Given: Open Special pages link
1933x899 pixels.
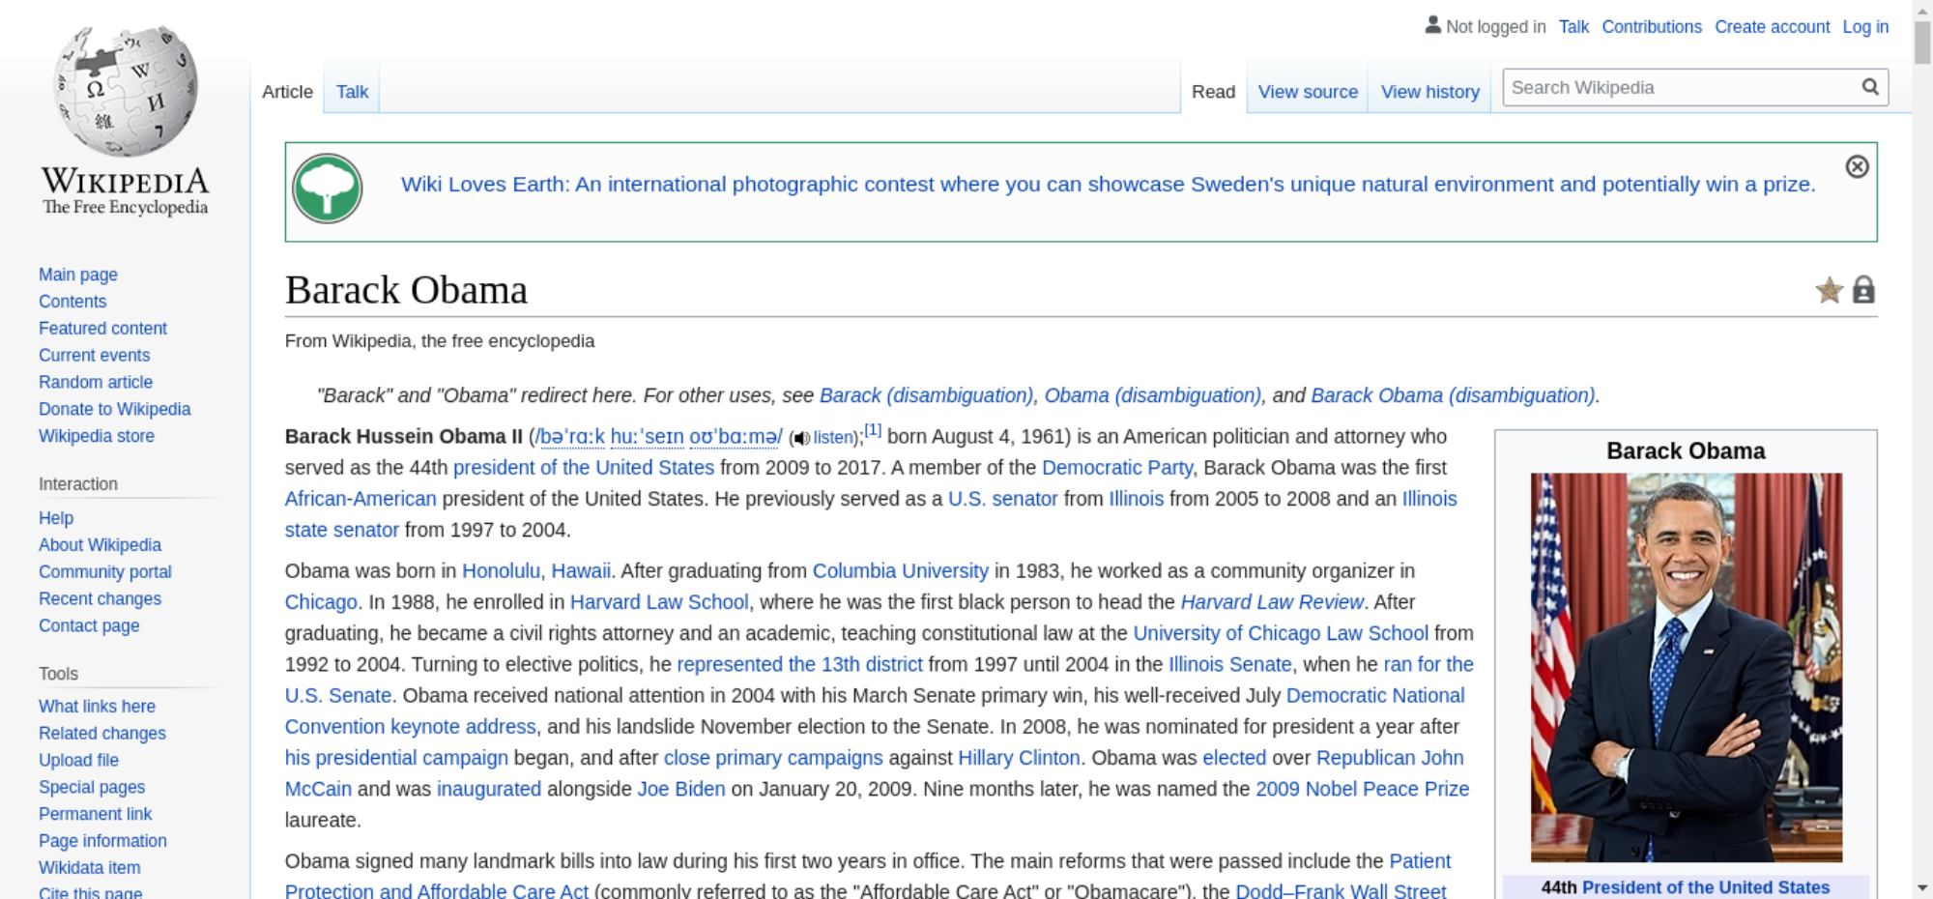Looking at the screenshot, I should tap(92, 788).
